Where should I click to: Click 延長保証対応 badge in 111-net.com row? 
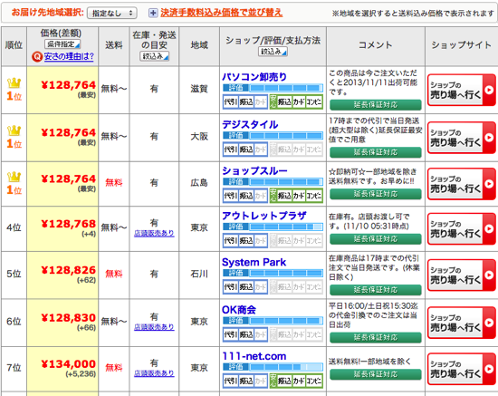(x=376, y=374)
